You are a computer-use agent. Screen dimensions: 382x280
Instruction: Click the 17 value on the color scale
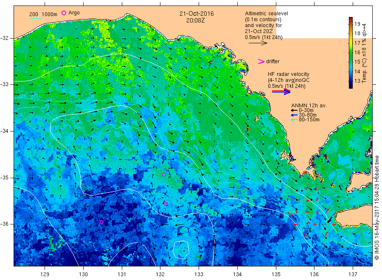357,43
